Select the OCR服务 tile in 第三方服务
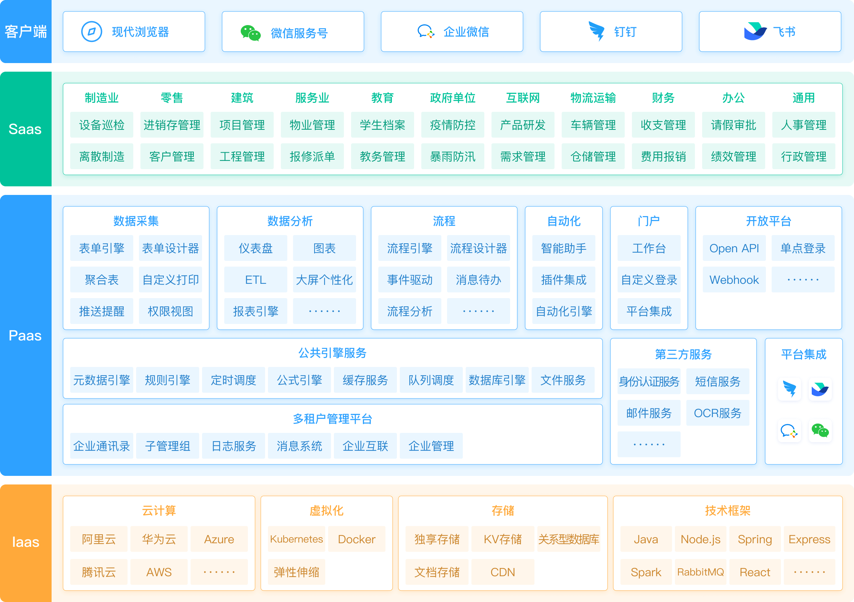 (718, 412)
